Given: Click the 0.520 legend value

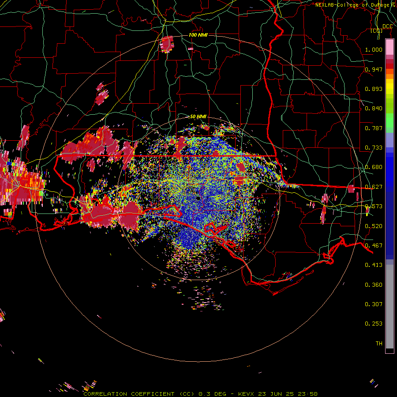Looking at the screenshot, I should coord(374,226).
